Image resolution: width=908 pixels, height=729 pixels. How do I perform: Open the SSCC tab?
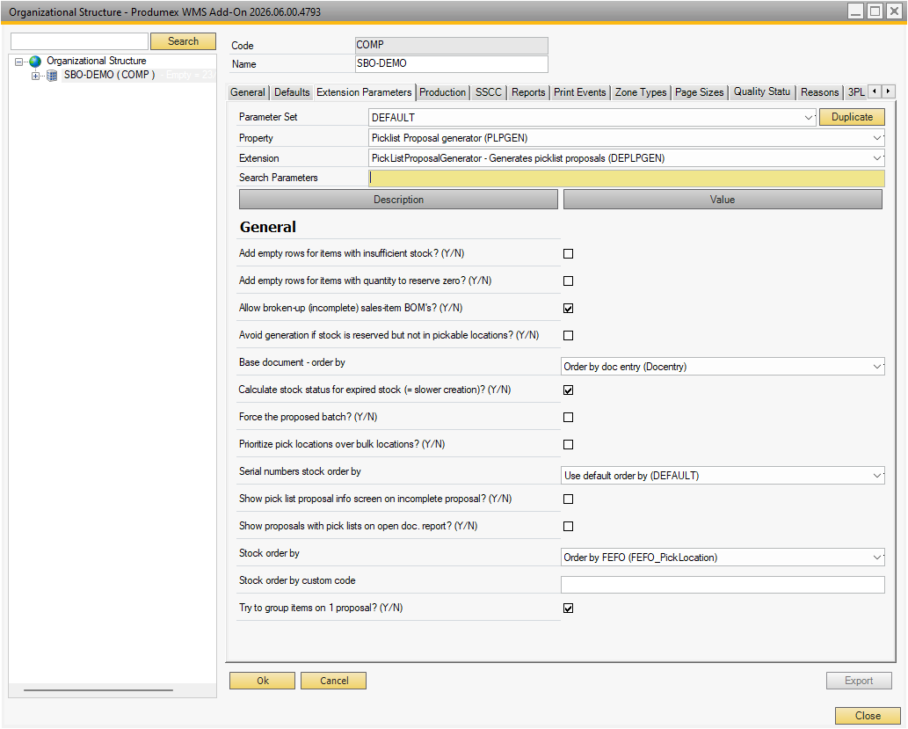[x=489, y=92]
